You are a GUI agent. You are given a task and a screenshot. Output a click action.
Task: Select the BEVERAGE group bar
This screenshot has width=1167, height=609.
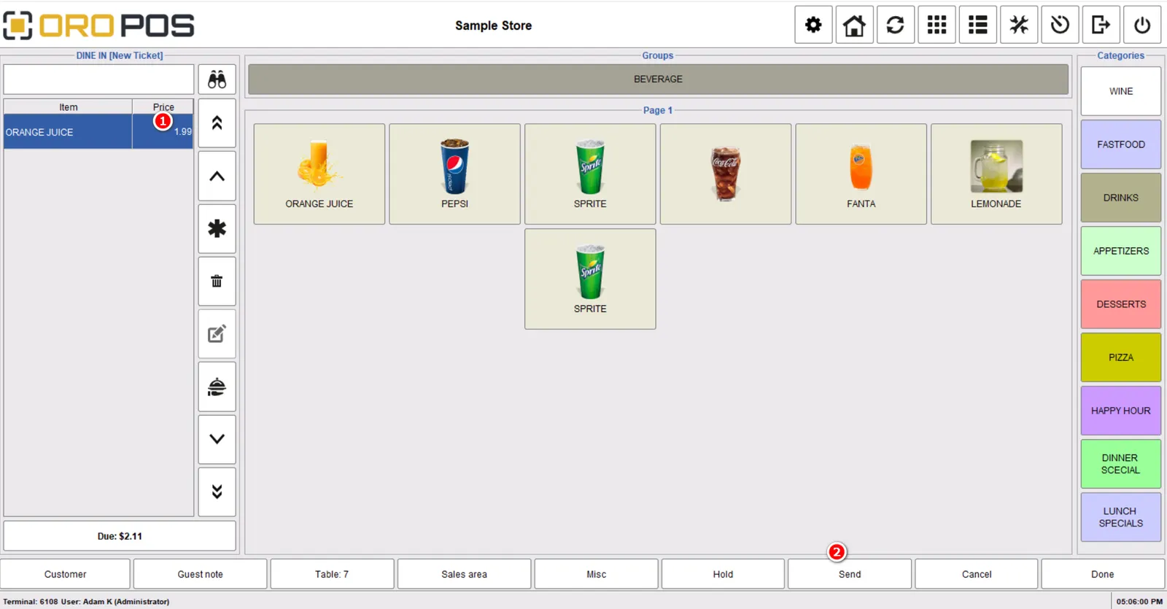(658, 79)
